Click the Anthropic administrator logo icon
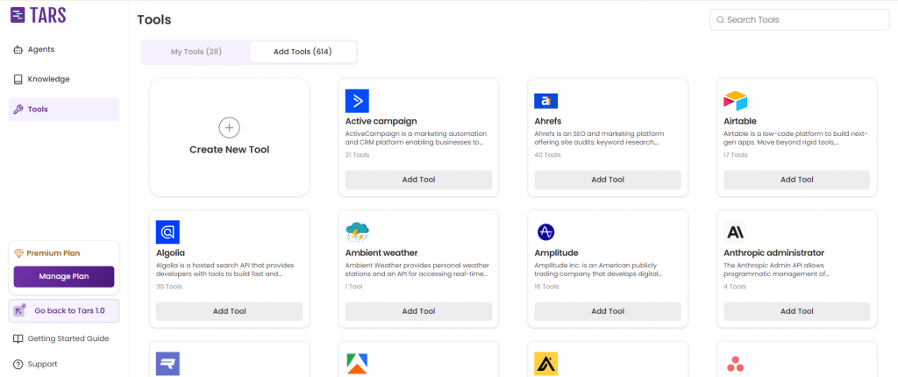Viewport: 898px width, 377px height. [735, 232]
